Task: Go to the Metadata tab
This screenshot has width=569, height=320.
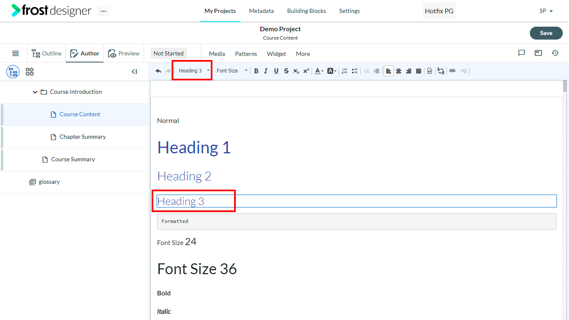Action: [261, 11]
